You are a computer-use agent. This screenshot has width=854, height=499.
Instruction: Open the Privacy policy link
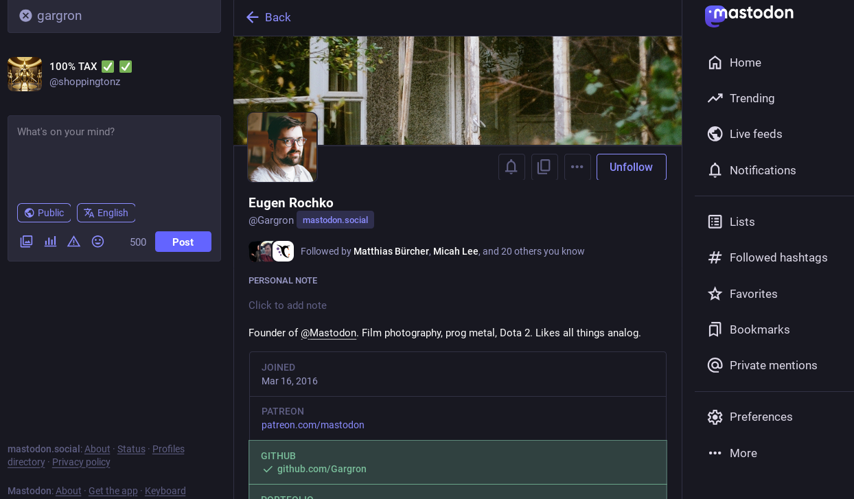click(81, 462)
